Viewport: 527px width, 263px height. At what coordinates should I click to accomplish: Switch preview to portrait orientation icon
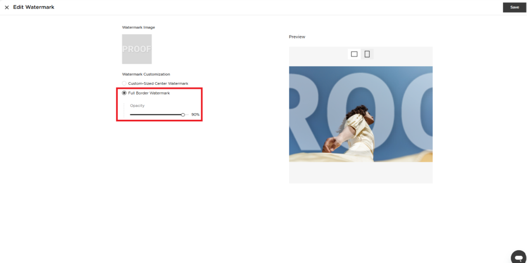coord(367,54)
